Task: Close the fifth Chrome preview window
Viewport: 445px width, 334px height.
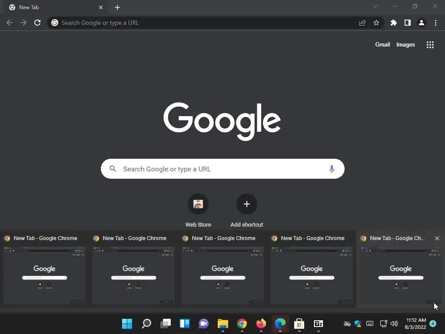Action: click(x=437, y=238)
